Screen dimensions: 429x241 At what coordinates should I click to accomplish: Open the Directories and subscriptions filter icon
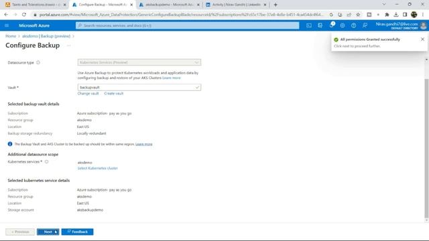point(320,25)
